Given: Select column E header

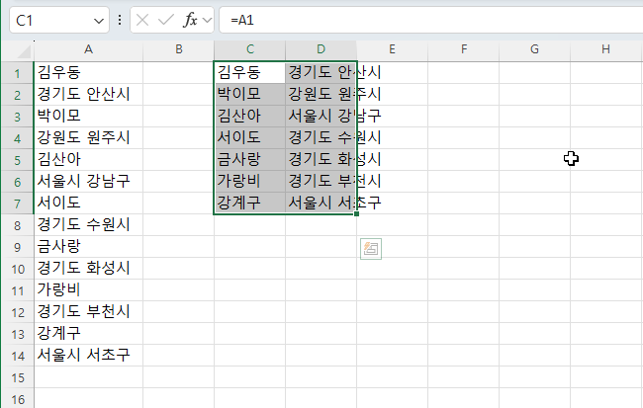Looking at the screenshot, I should tap(392, 49).
